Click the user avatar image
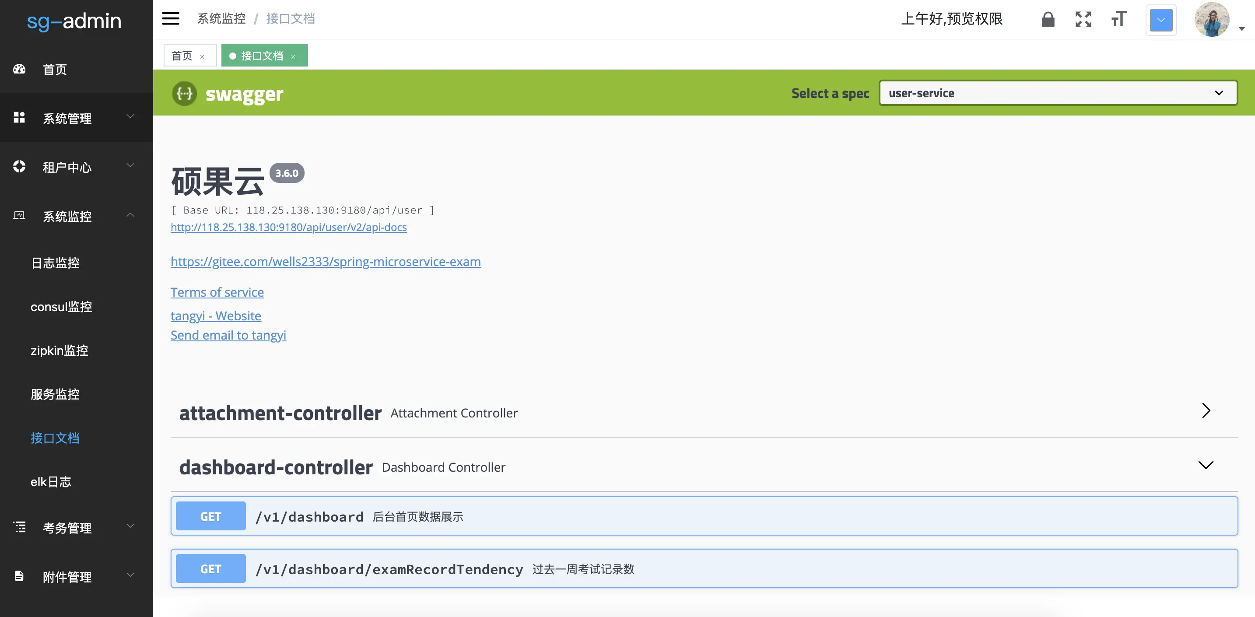This screenshot has width=1255, height=617. [x=1212, y=20]
